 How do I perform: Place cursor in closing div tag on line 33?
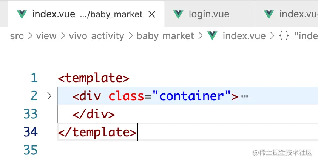94,114
